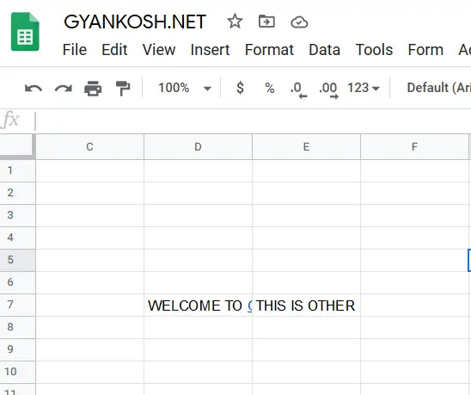
Task: Decrease decimal places button
Action: (298, 89)
